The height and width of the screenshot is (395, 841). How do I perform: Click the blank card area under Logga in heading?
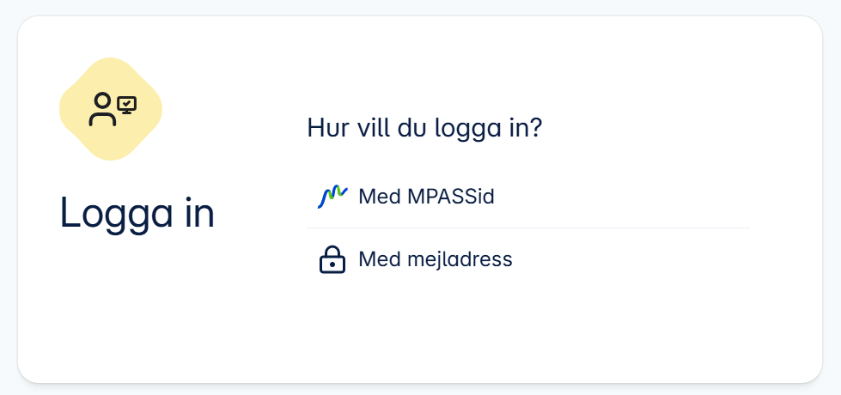pyautogui.click(x=137, y=301)
